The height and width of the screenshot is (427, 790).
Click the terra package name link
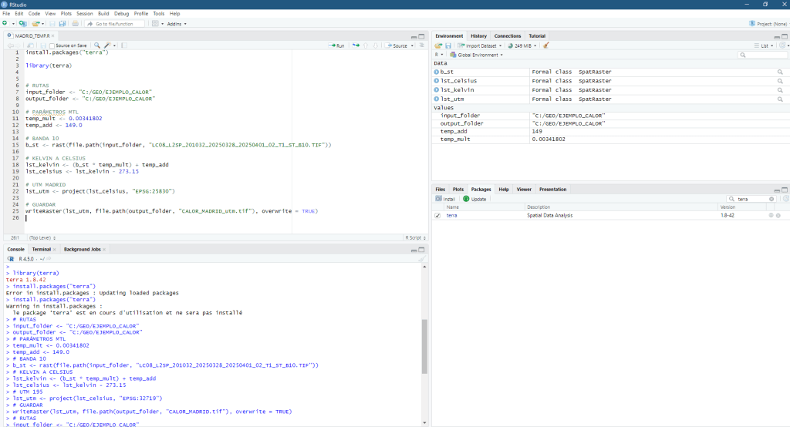[451, 216]
